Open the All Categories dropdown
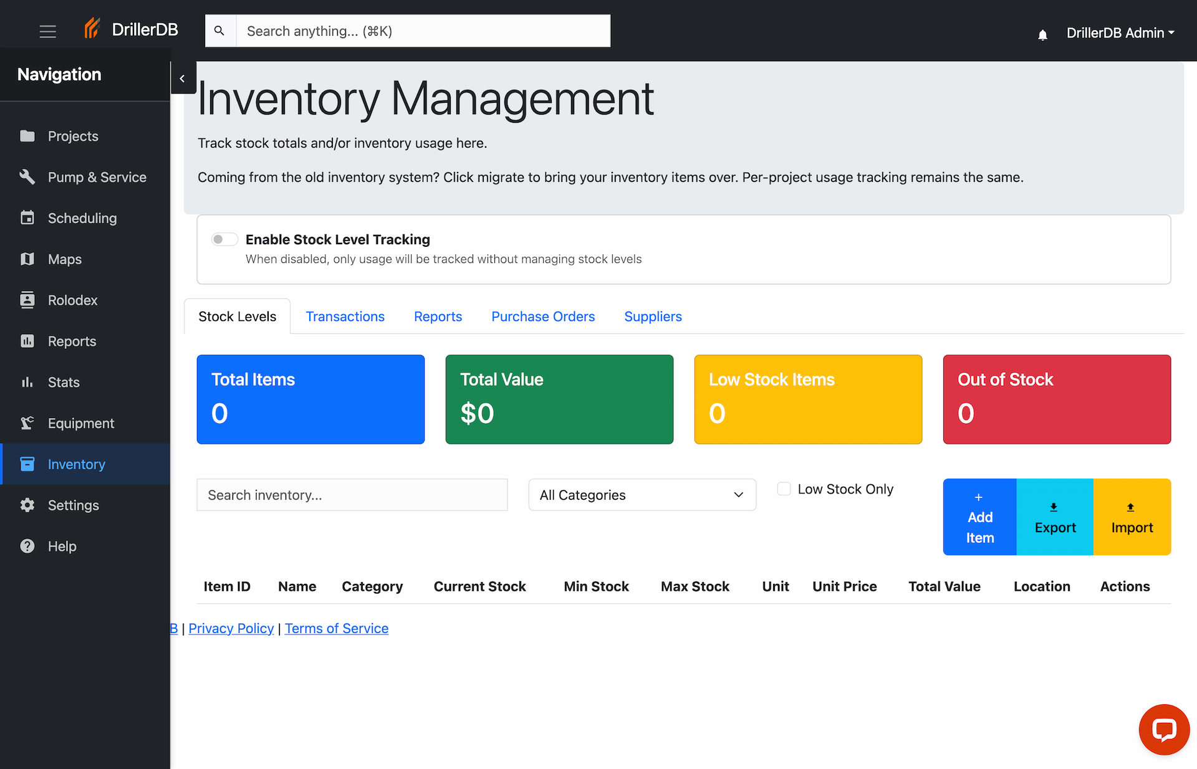The height and width of the screenshot is (769, 1197). click(x=642, y=495)
